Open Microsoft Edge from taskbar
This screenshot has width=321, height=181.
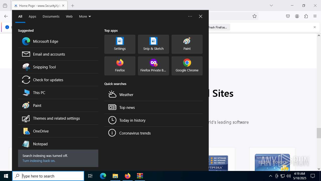click(x=103, y=176)
